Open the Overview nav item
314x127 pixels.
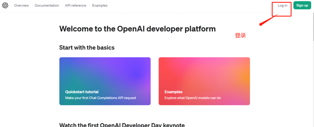21,5
